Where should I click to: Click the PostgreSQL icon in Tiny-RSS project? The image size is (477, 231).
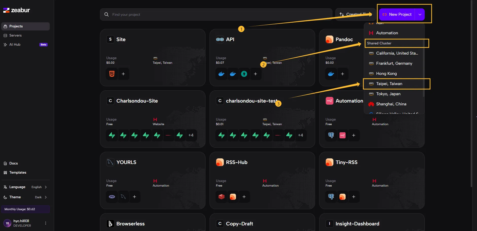tap(331, 197)
